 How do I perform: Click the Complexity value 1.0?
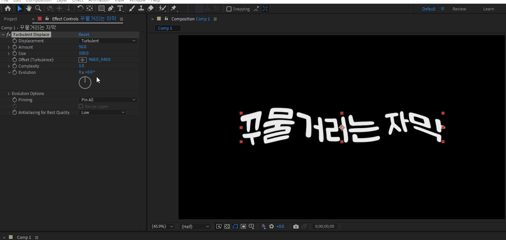[81, 66]
